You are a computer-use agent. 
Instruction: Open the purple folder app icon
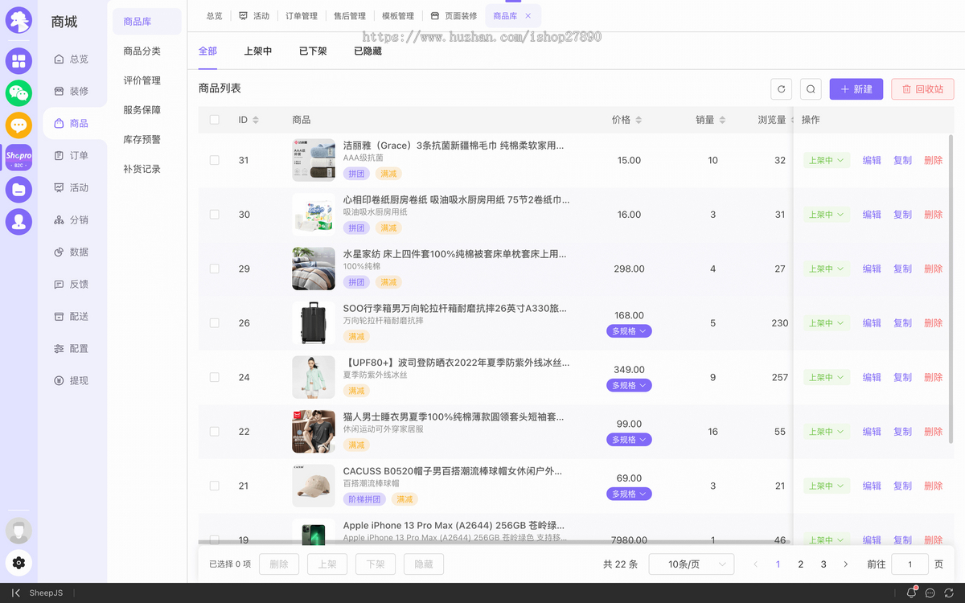pos(18,190)
